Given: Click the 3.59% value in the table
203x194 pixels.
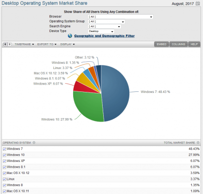Looking at the screenshot, I should (195, 173).
